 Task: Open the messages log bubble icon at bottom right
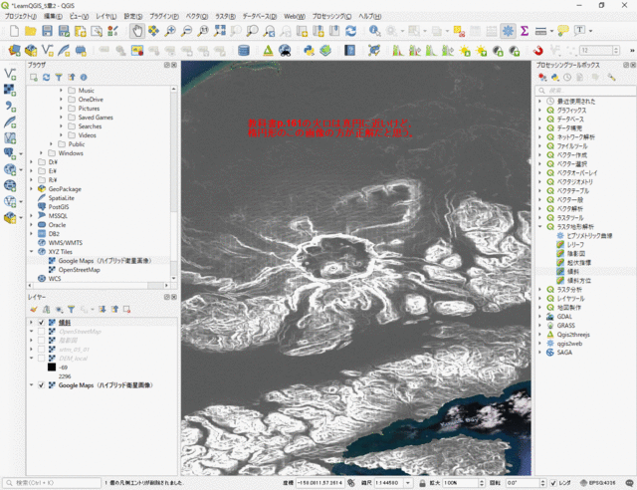click(629, 483)
